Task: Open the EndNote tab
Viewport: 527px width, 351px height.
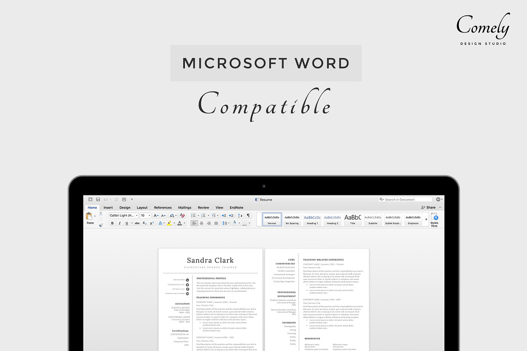Action: click(236, 208)
